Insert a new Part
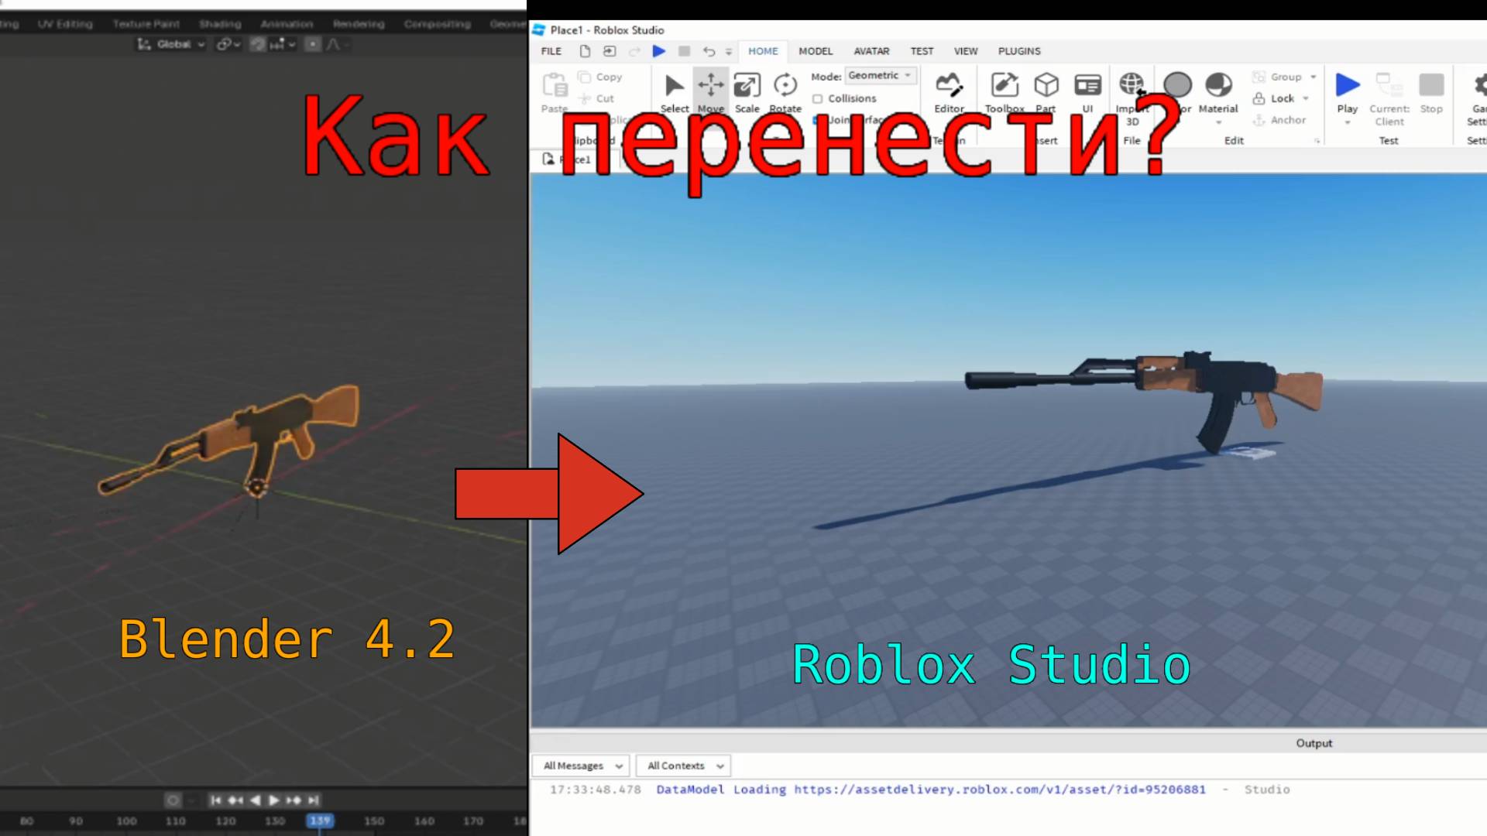Viewport: 1487px width, 836px height. point(1046,91)
